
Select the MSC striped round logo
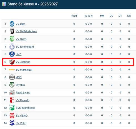point(12,77)
